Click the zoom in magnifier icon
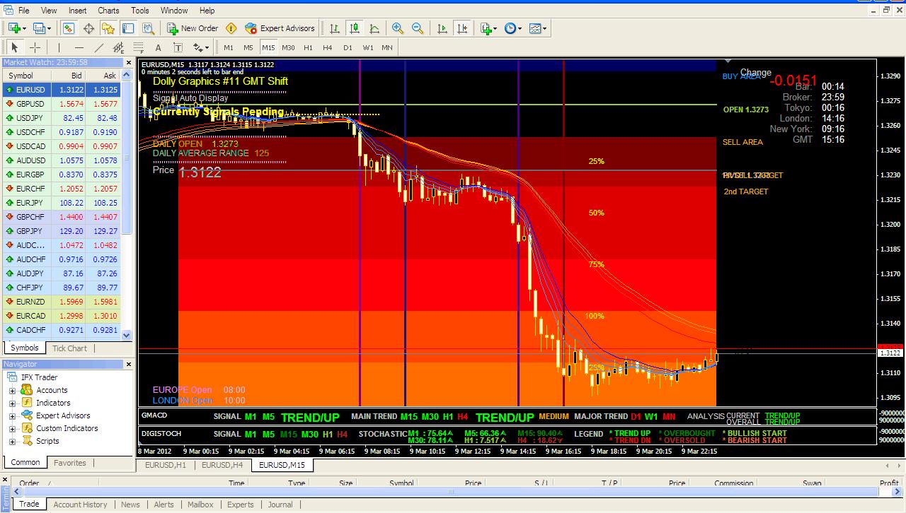Image resolution: width=906 pixels, height=513 pixels. [x=398, y=28]
